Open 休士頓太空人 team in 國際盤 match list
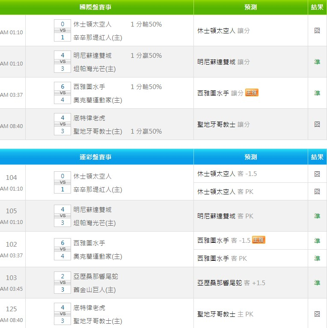 [x=92, y=24]
